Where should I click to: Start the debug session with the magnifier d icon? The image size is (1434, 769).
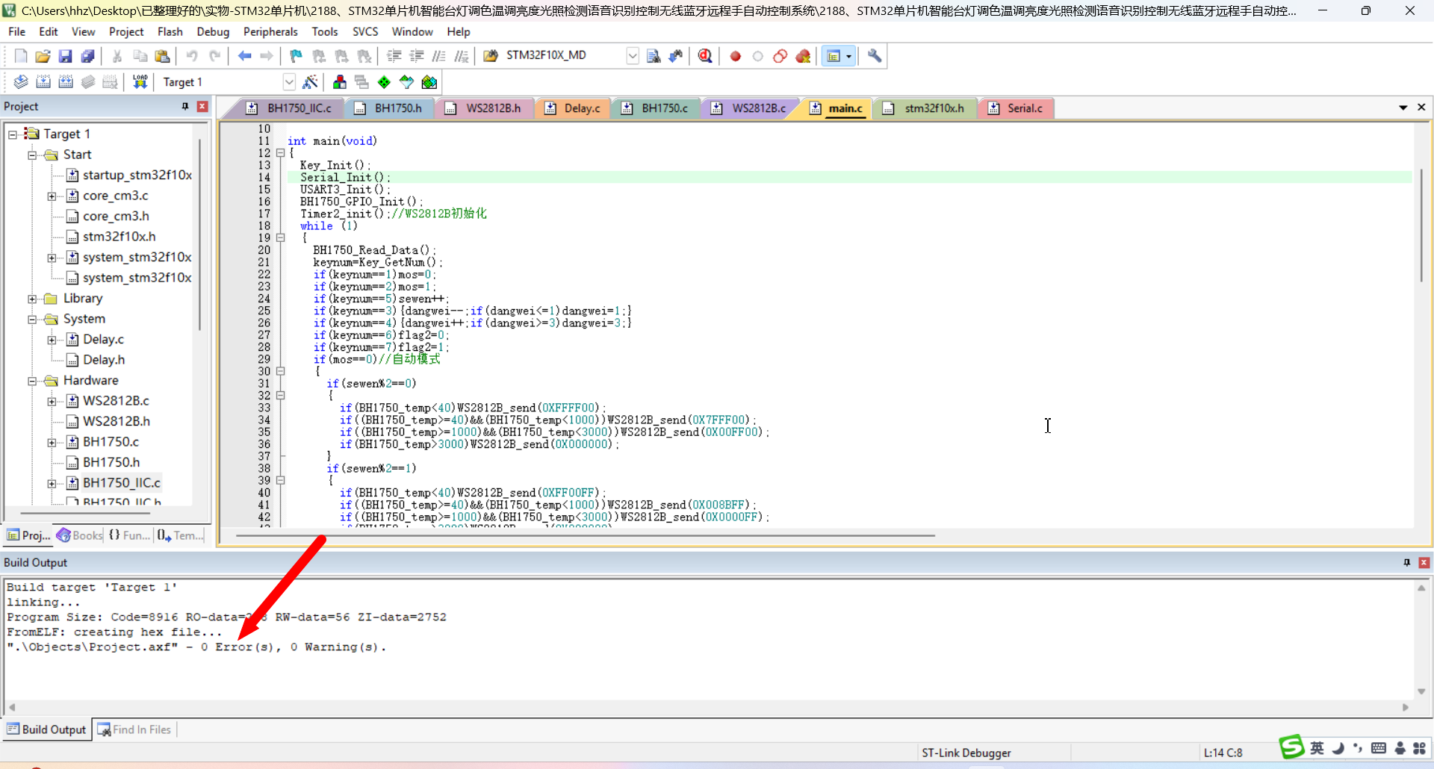tap(705, 56)
